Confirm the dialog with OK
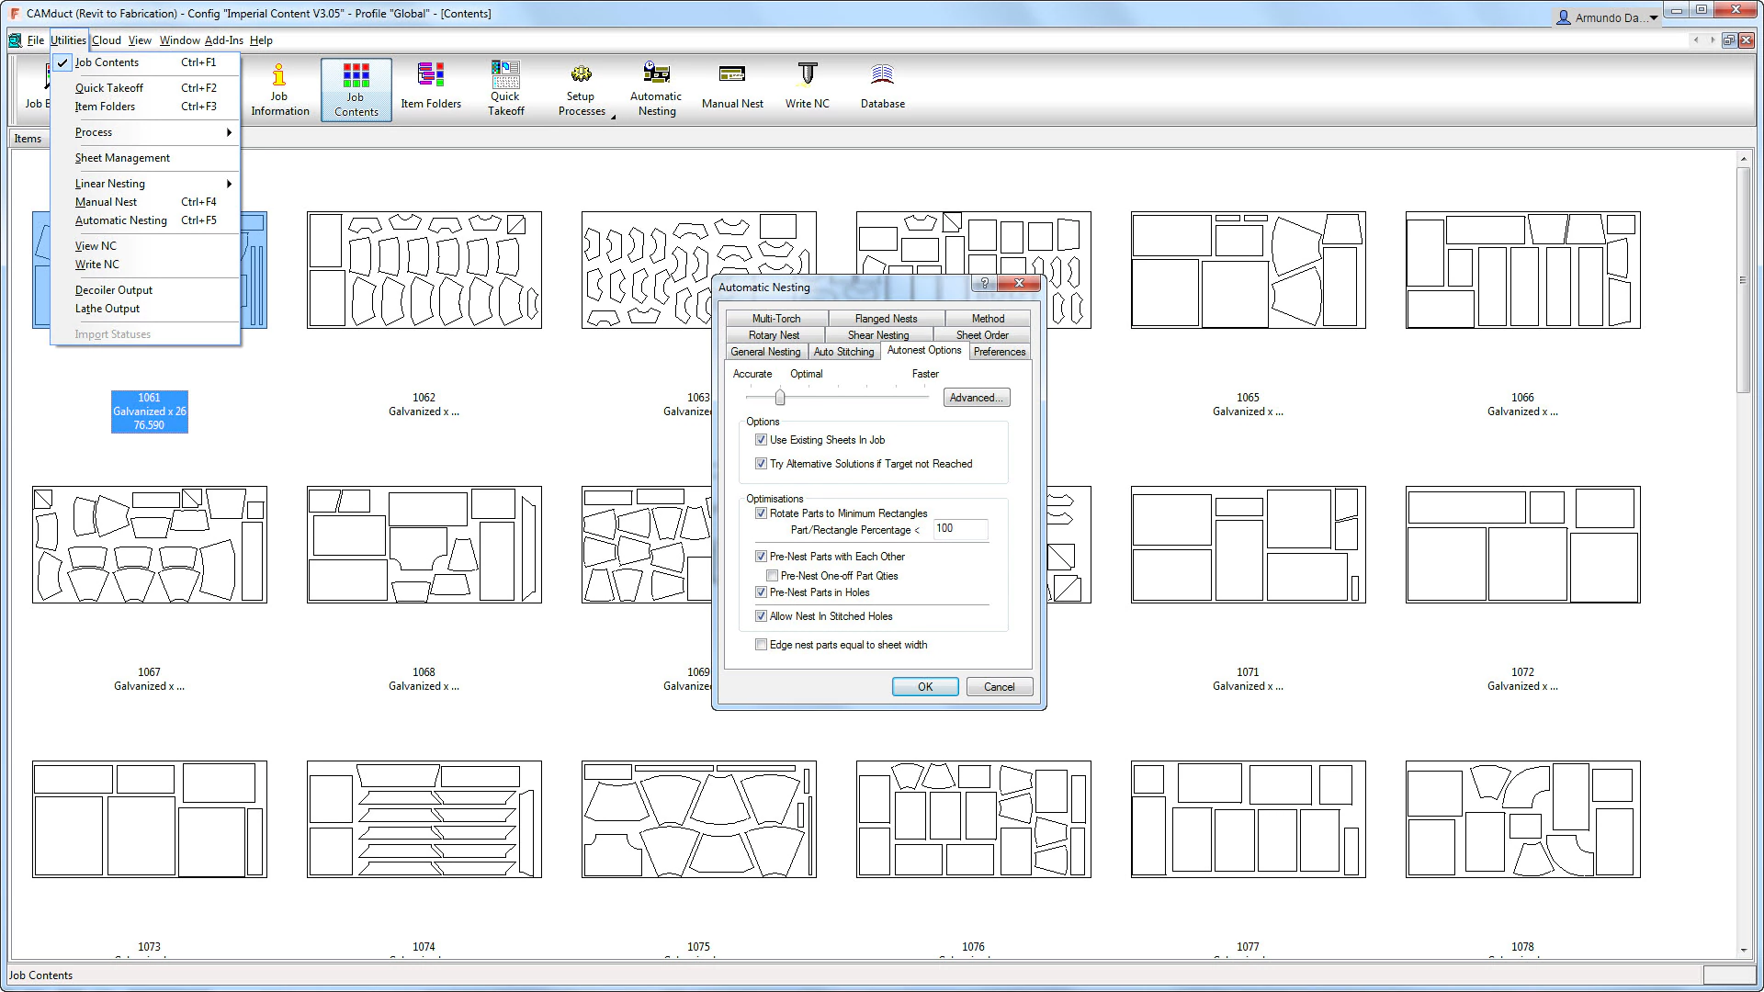 (924, 687)
